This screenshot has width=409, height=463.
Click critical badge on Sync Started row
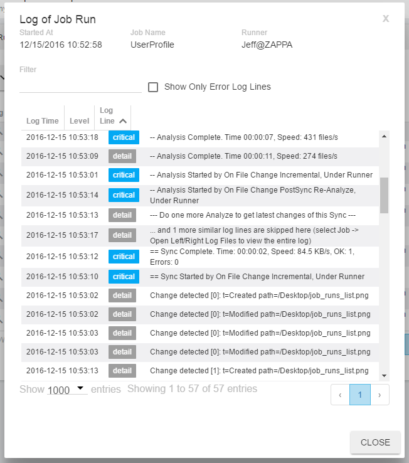(x=124, y=277)
